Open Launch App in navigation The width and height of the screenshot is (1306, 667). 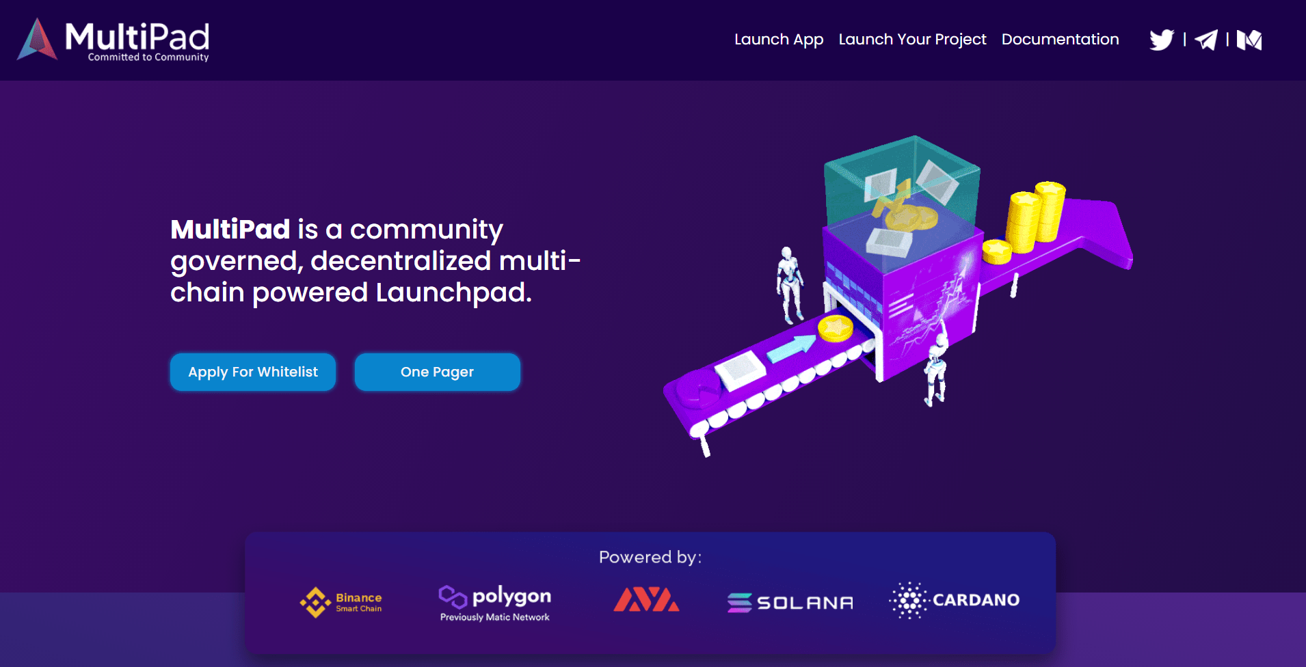[779, 40]
